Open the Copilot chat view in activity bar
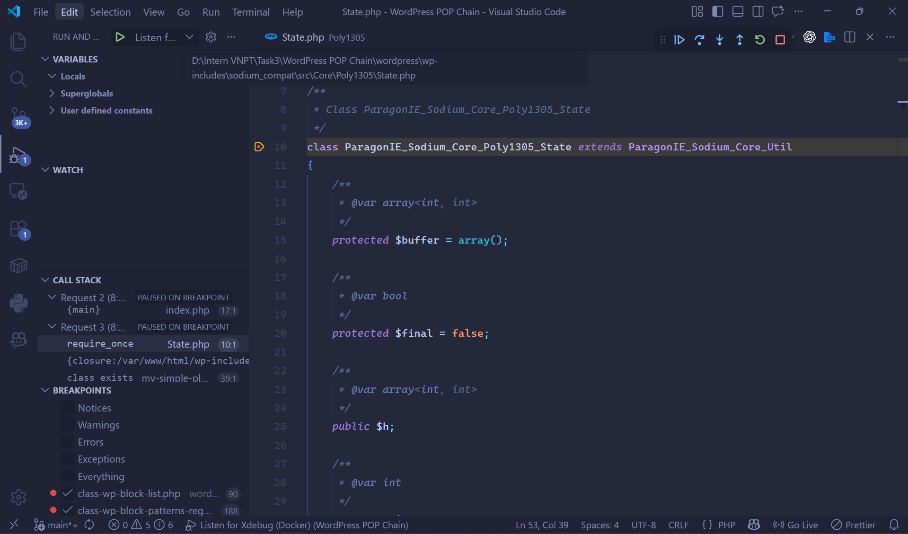The image size is (908, 534). (x=18, y=340)
